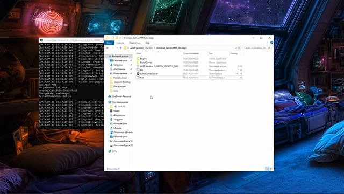Click the Элементов: 6 status text
344x194 pixels.
tap(113, 169)
